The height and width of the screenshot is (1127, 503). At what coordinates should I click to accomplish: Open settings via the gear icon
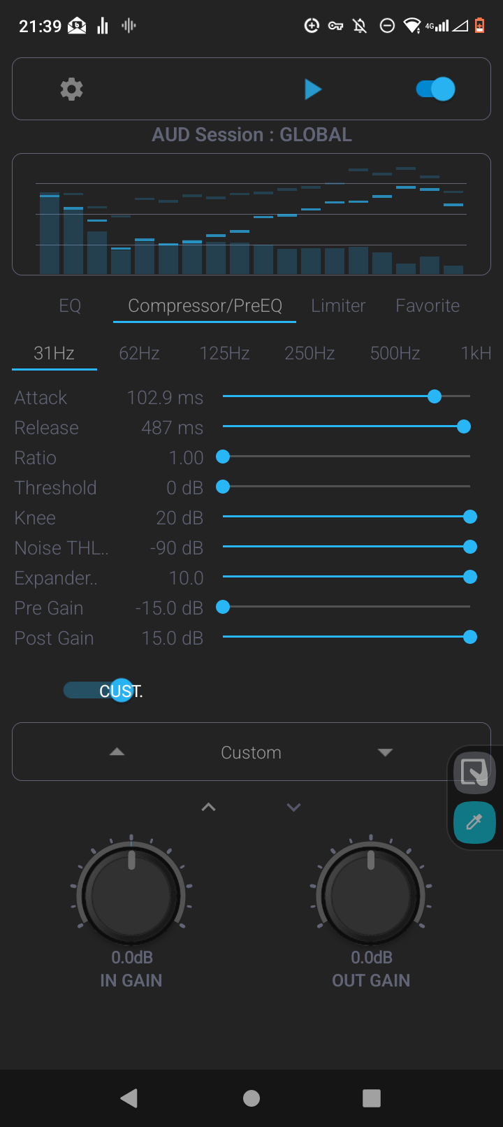(71, 89)
